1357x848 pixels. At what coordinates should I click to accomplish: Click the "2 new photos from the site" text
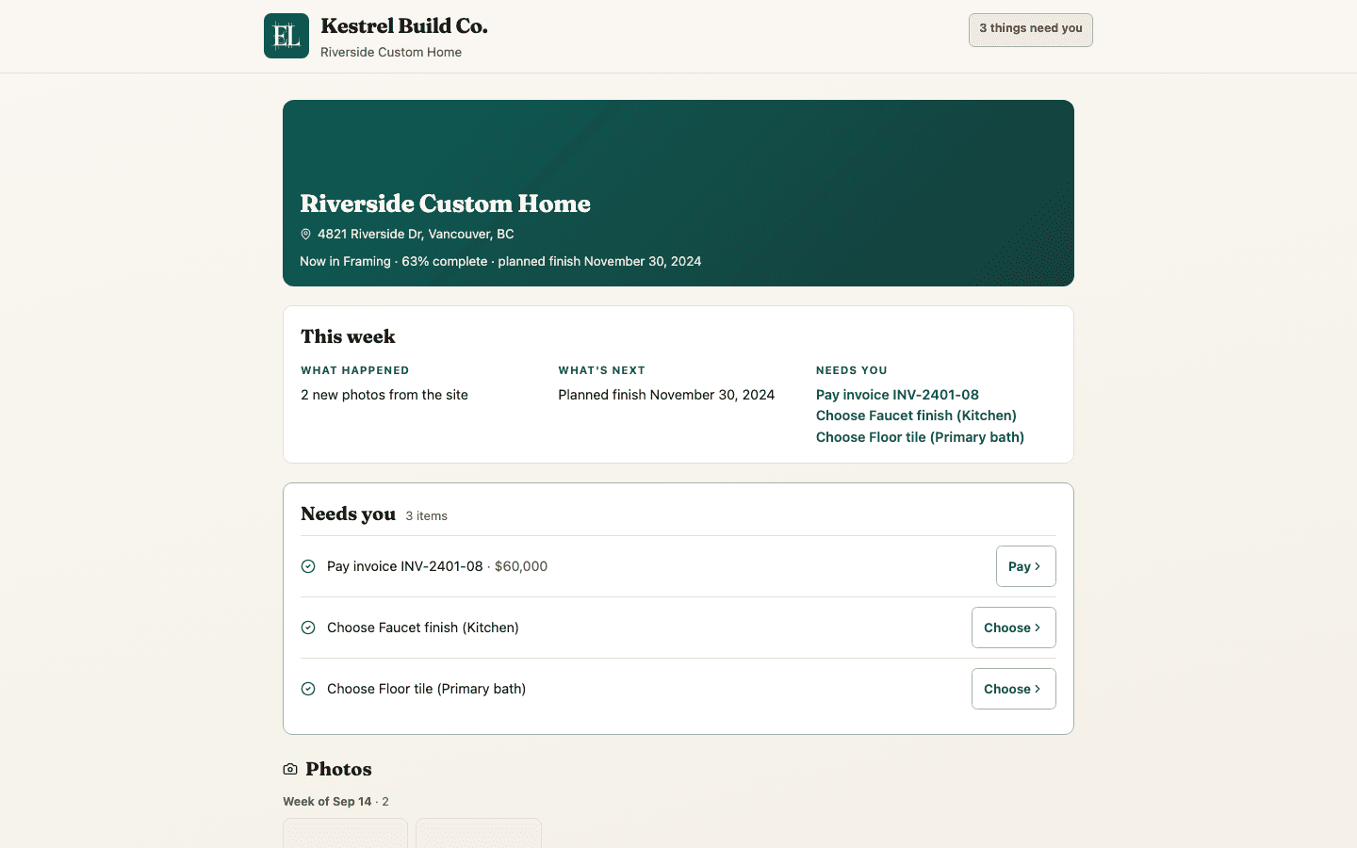[384, 395]
